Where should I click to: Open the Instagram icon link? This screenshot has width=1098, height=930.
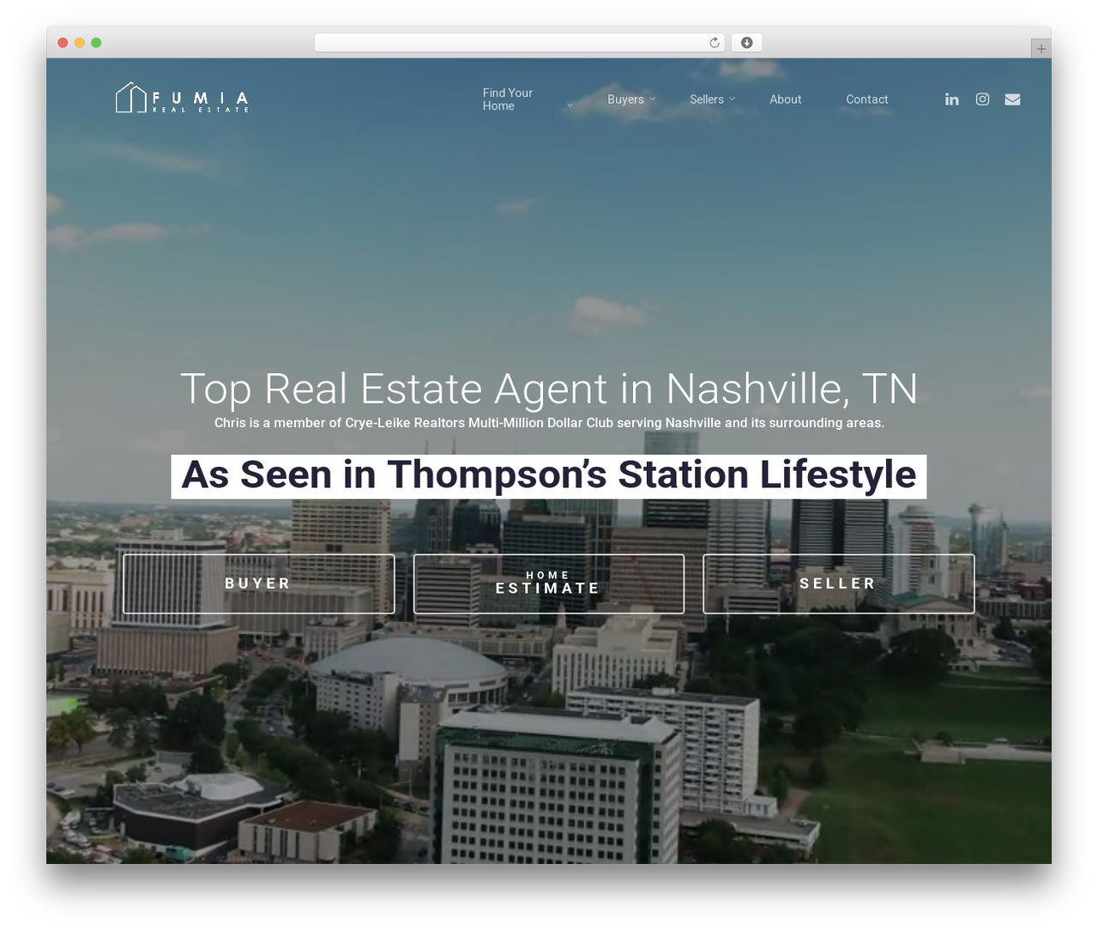coord(982,100)
